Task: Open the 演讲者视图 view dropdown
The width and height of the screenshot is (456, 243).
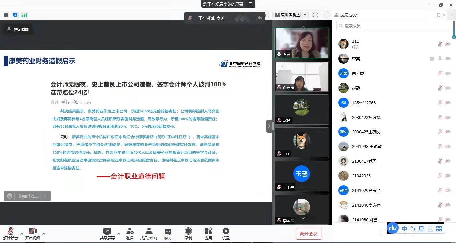Action: [290, 15]
